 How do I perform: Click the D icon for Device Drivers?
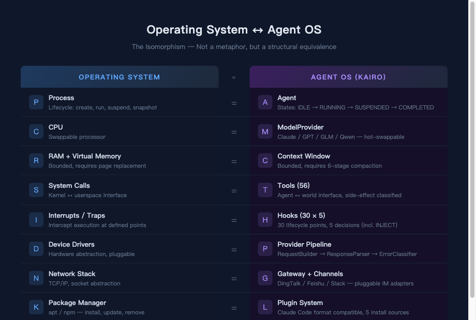tap(36, 249)
